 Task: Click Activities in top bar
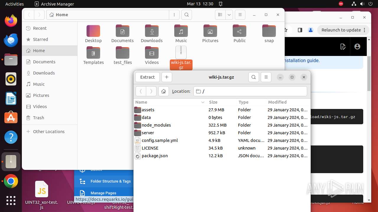point(14,4)
